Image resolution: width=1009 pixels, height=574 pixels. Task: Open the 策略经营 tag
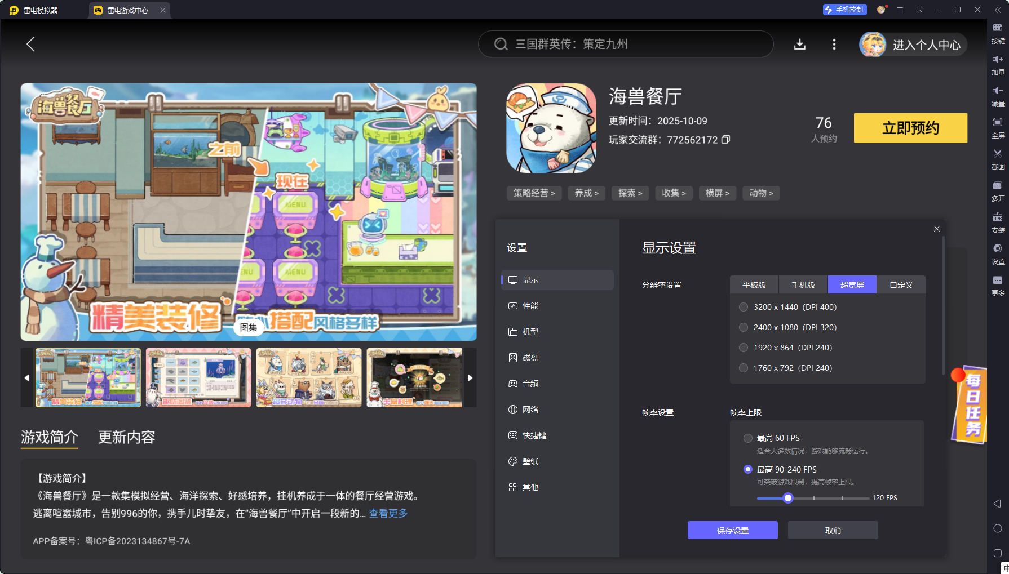534,193
